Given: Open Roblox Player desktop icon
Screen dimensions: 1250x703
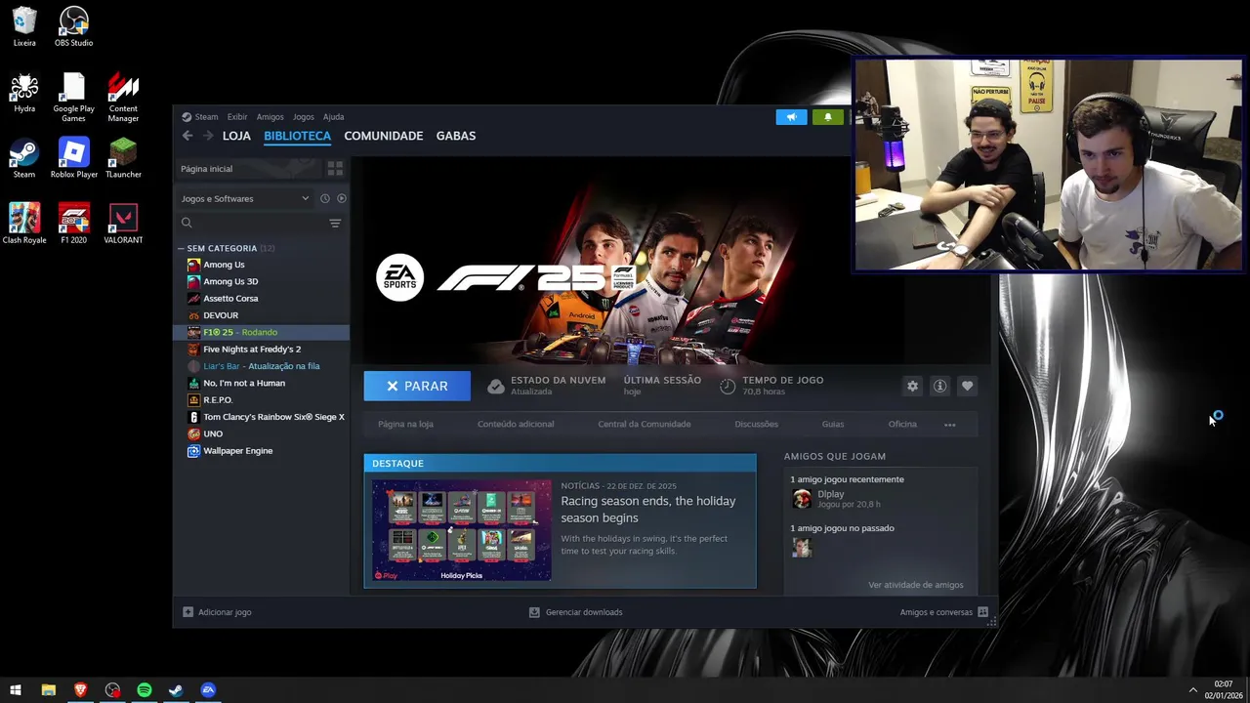Looking at the screenshot, I should click(x=74, y=158).
